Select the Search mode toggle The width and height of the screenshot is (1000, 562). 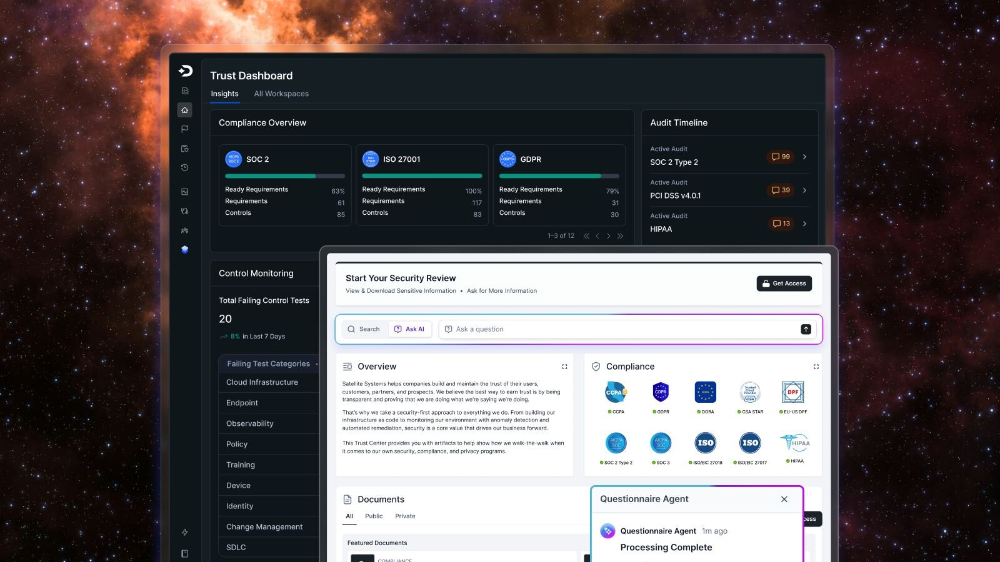(364, 329)
